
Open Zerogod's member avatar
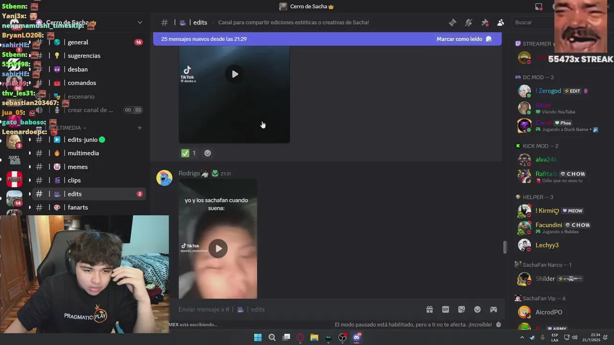(x=524, y=91)
